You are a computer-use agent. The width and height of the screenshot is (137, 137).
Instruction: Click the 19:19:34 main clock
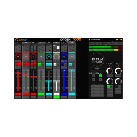(x=97, y=59)
